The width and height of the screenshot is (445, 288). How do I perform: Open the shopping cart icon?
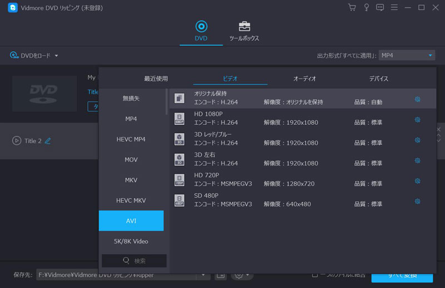point(352,7)
